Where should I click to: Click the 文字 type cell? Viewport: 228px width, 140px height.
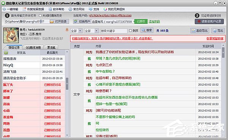(x=77, y=94)
